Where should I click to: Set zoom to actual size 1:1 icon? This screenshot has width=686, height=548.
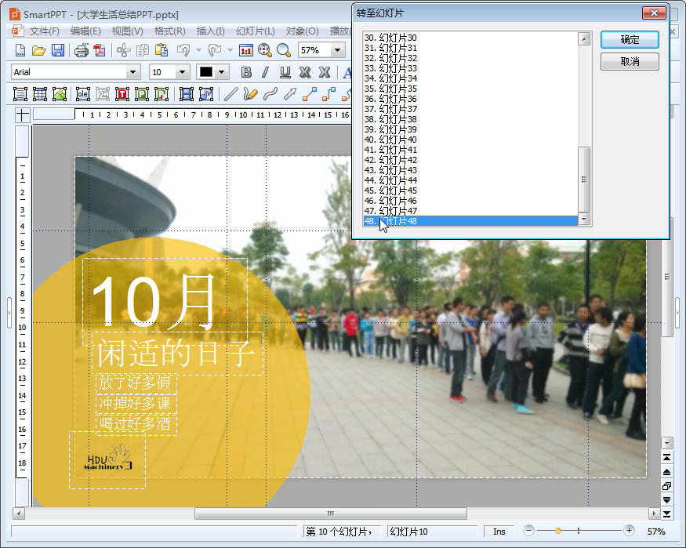pos(246,50)
